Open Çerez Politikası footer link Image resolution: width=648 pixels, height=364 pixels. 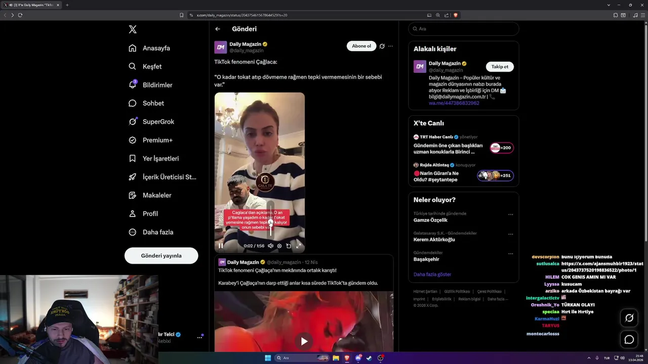tap(490, 292)
